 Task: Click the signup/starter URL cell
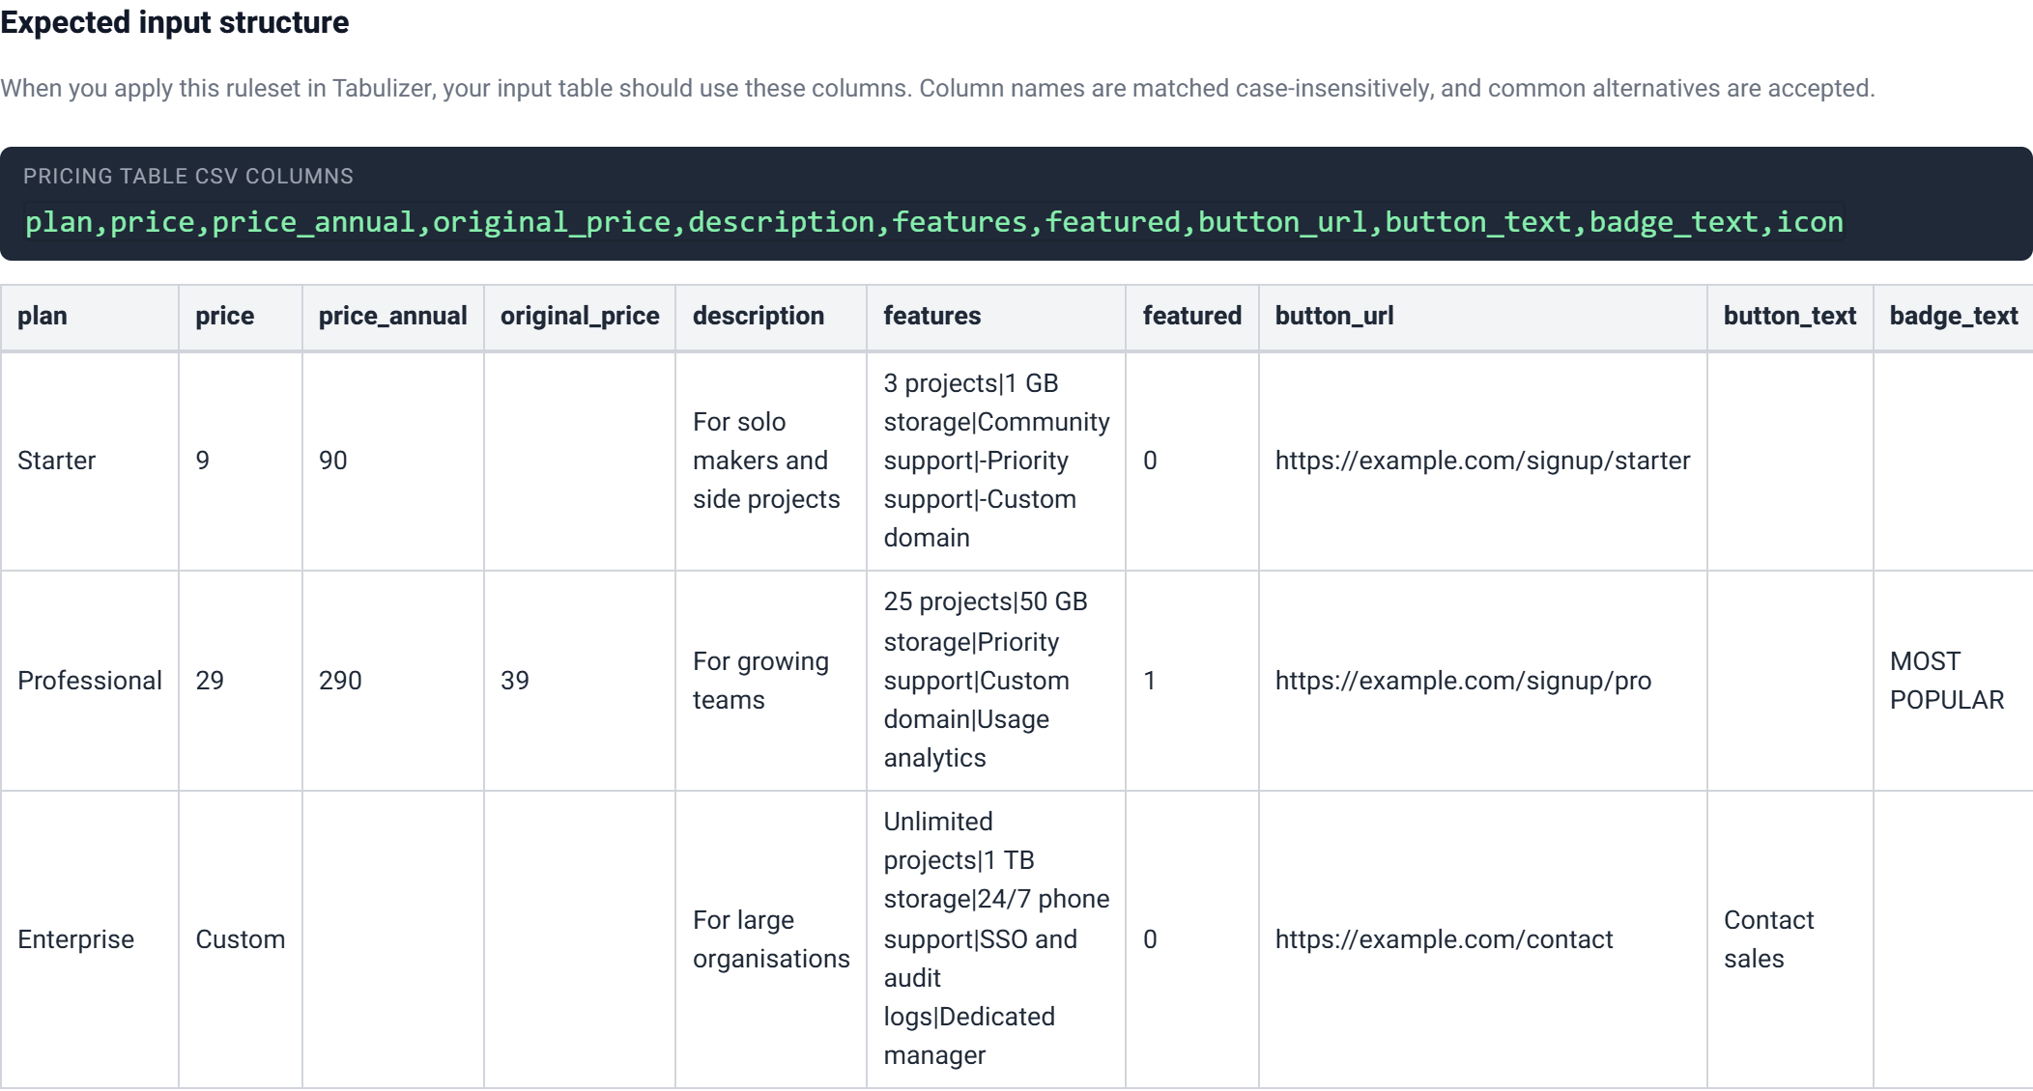point(1483,461)
